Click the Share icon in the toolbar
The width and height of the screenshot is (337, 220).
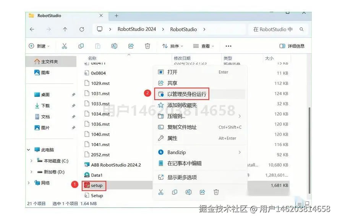pos(131,46)
